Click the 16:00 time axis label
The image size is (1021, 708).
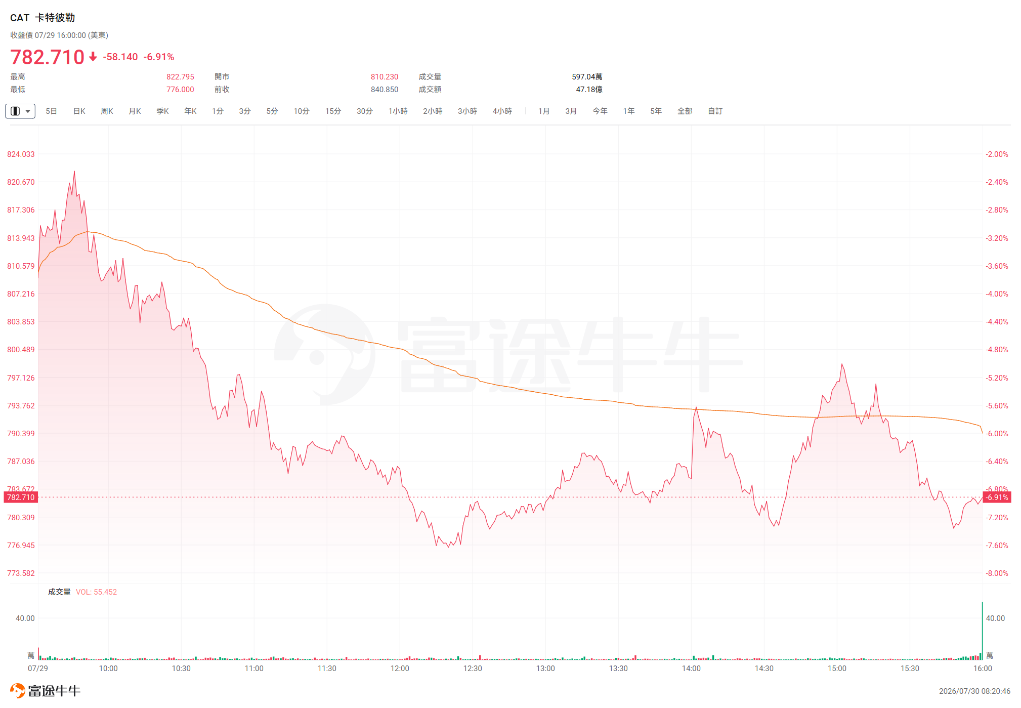point(983,668)
